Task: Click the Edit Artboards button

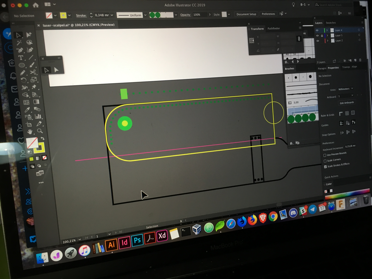Action: point(347,103)
